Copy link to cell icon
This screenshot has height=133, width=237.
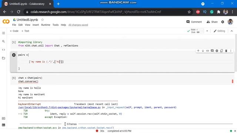click(207, 51)
